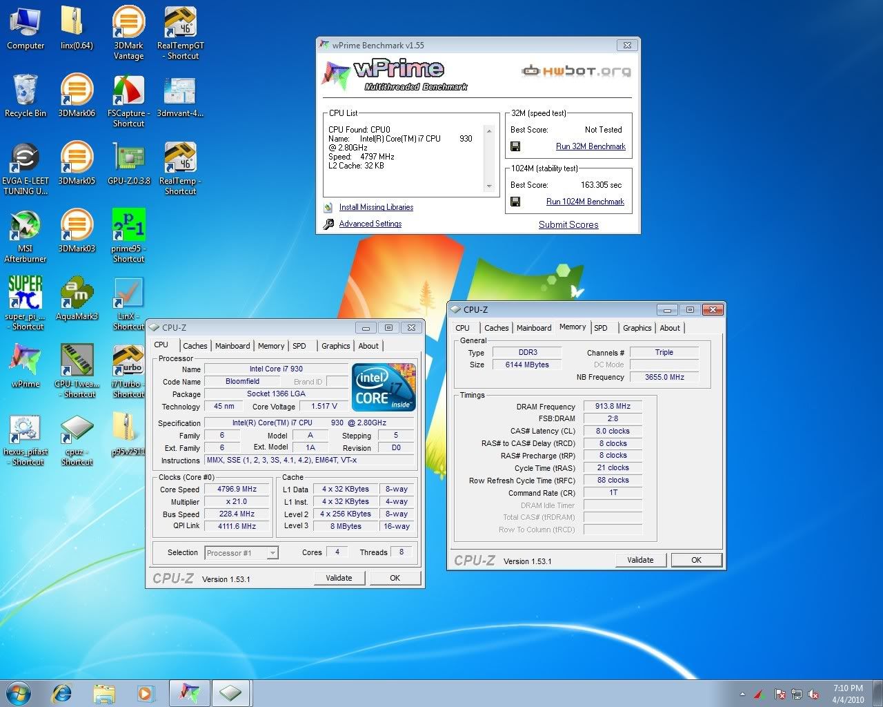This screenshot has width=883, height=707.
Task: Switch to wPrime taskbar button
Action: 189,693
